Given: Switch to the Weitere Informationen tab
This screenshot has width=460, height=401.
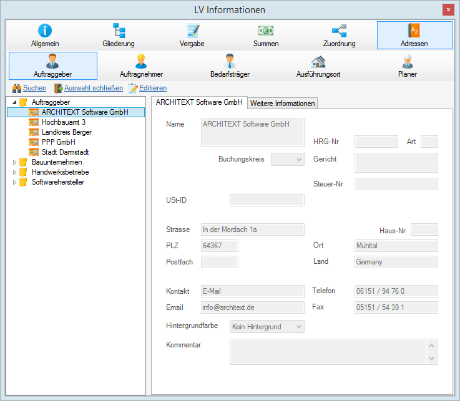Looking at the screenshot, I should click(282, 104).
